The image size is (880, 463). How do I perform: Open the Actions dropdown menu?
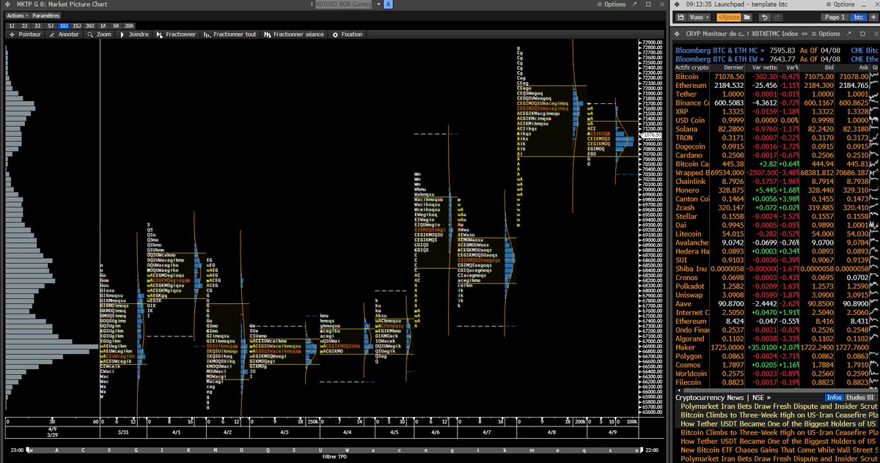coord(16,15)
